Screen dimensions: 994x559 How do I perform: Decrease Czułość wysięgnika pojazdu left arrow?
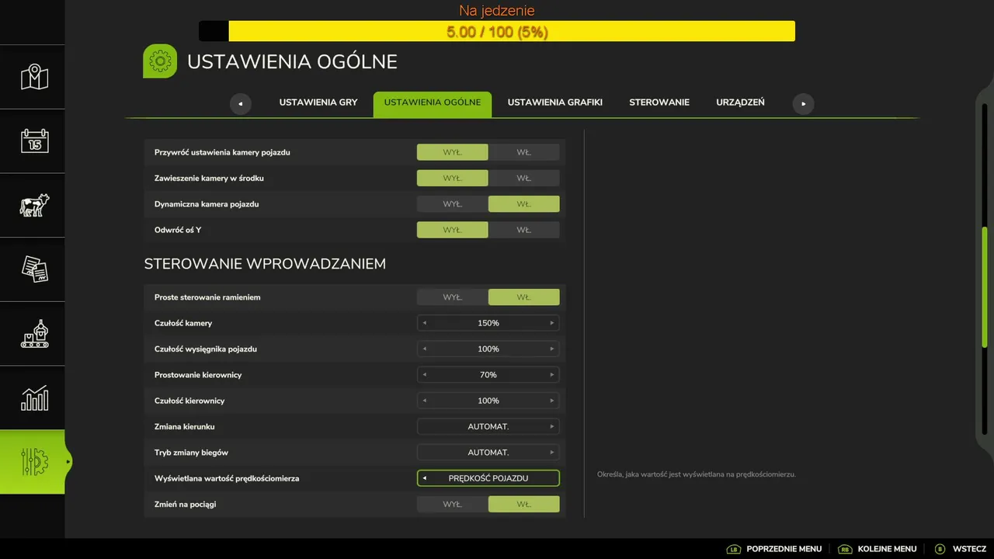pyautogui.click(x=424, y=349)
